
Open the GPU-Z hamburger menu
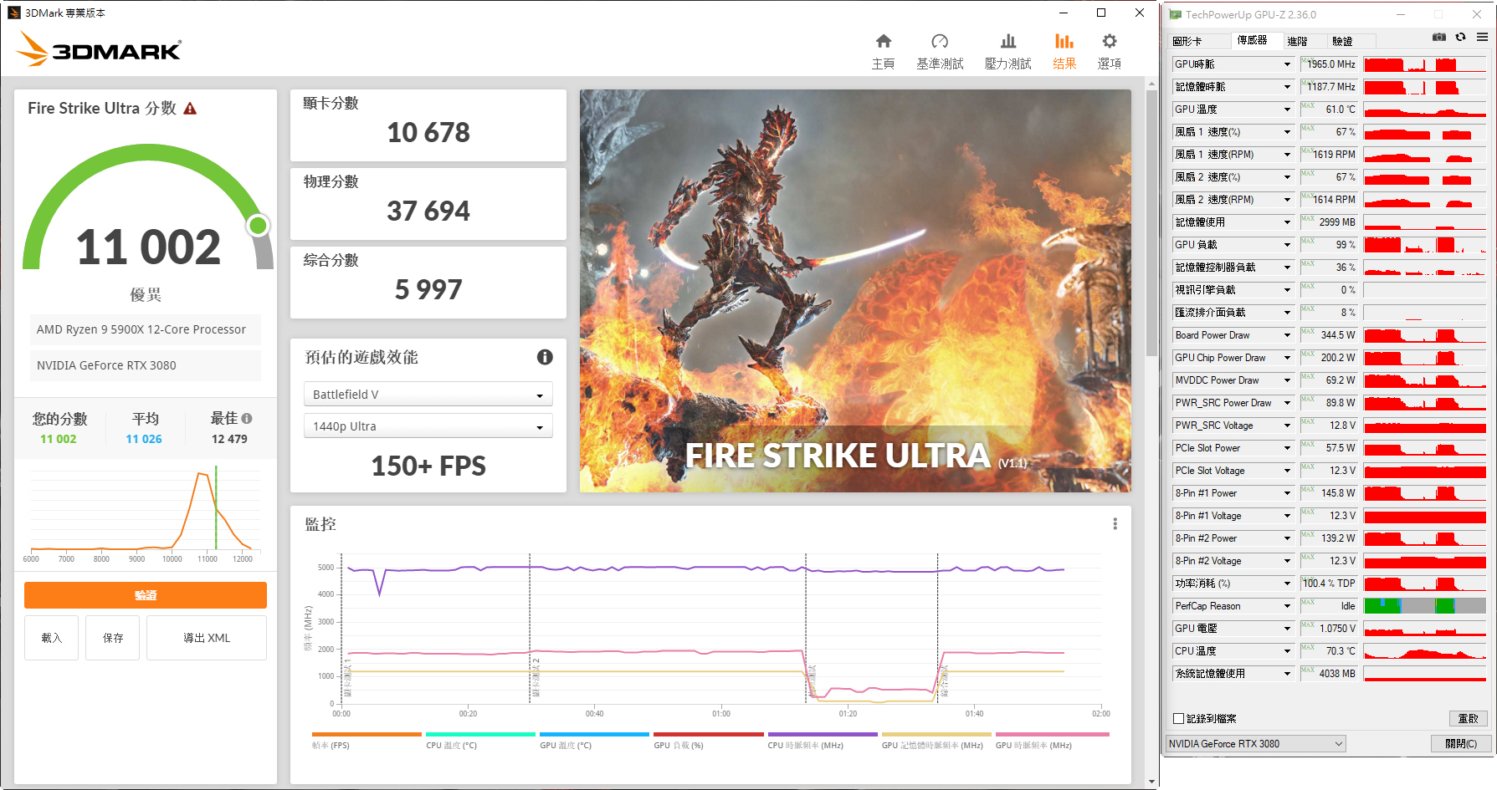tap(1482, 37)
